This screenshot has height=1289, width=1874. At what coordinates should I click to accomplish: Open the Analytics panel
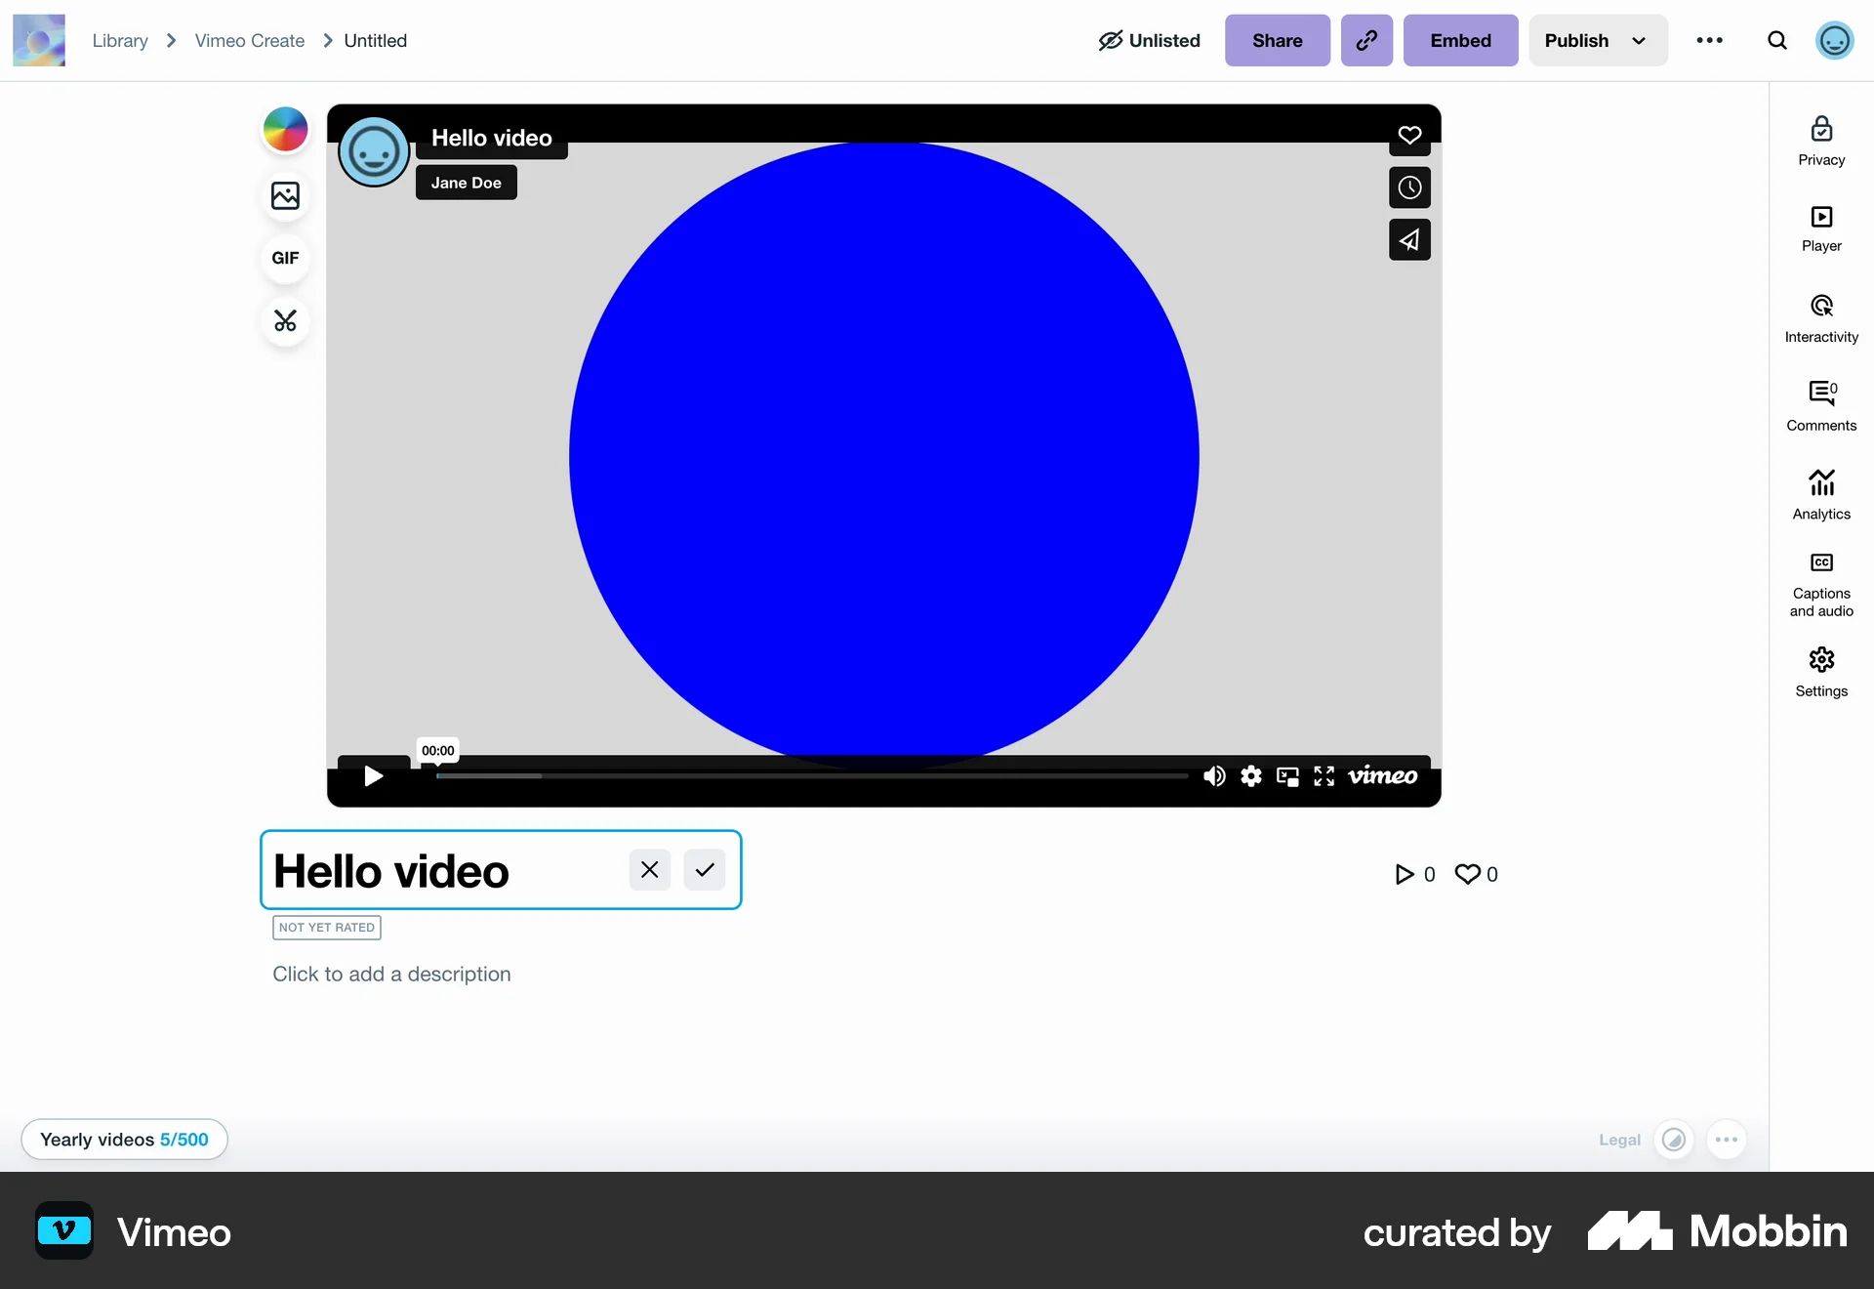pyautogui.click(x=1821, y=493)
